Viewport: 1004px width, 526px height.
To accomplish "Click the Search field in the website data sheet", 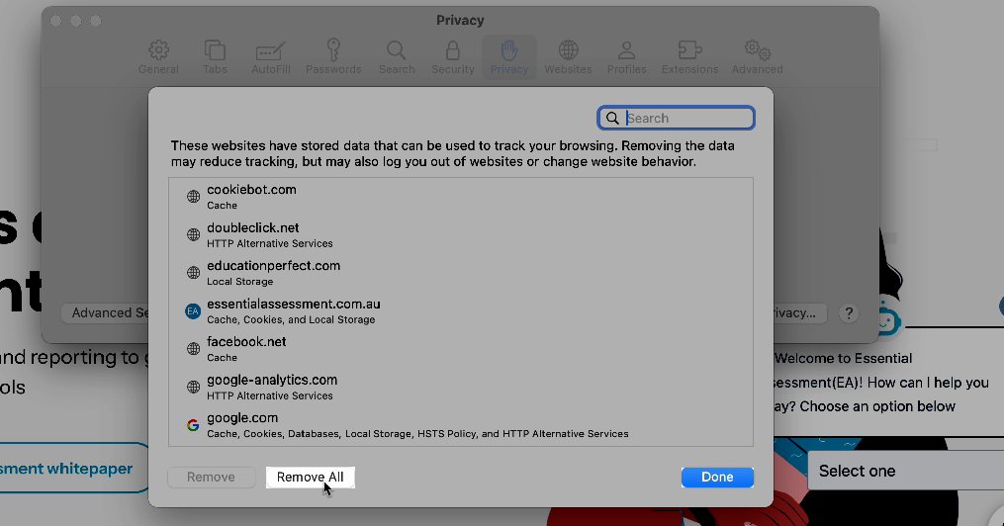I will (x=677, y=118).
